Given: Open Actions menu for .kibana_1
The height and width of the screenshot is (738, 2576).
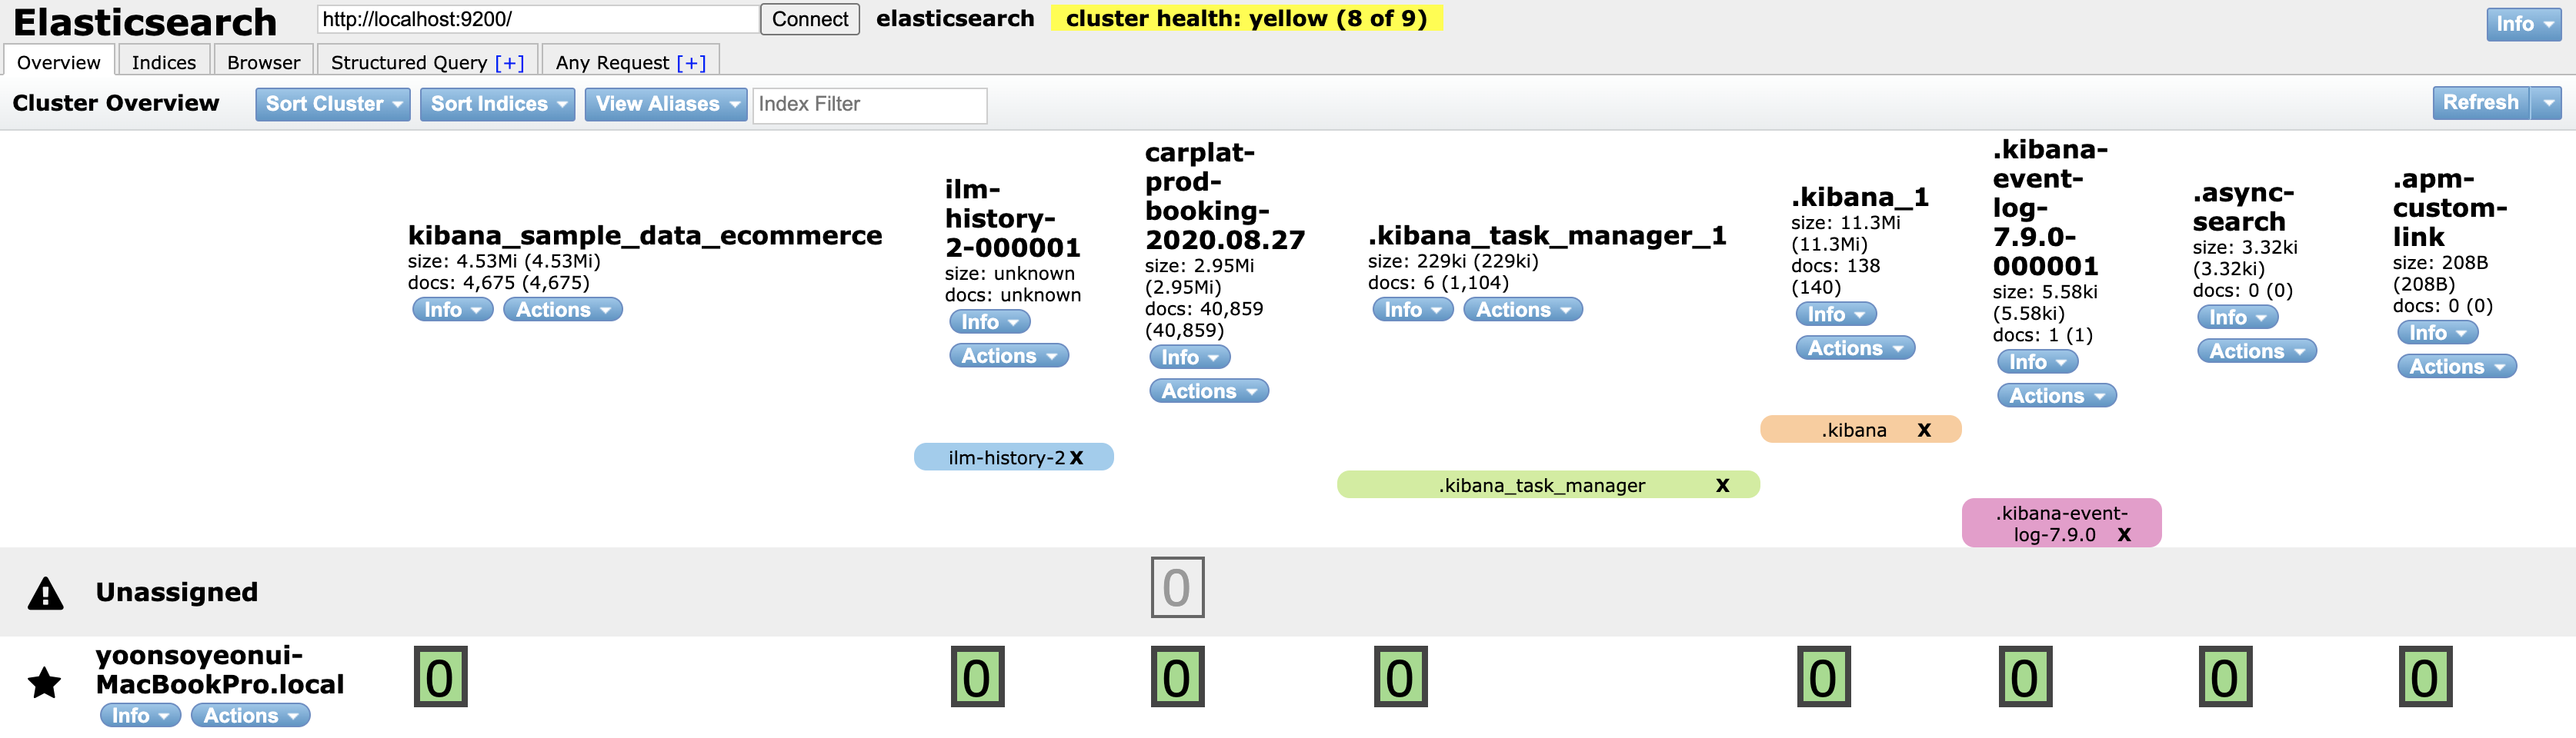Looking at the screenshot, I should [1855, 347].
